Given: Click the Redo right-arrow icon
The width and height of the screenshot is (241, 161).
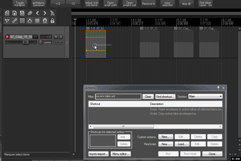Looking at the screenshot, I should point(45,13).
